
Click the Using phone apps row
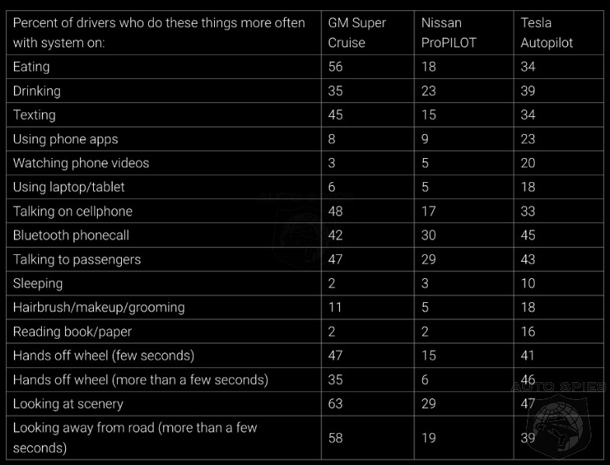305,139
